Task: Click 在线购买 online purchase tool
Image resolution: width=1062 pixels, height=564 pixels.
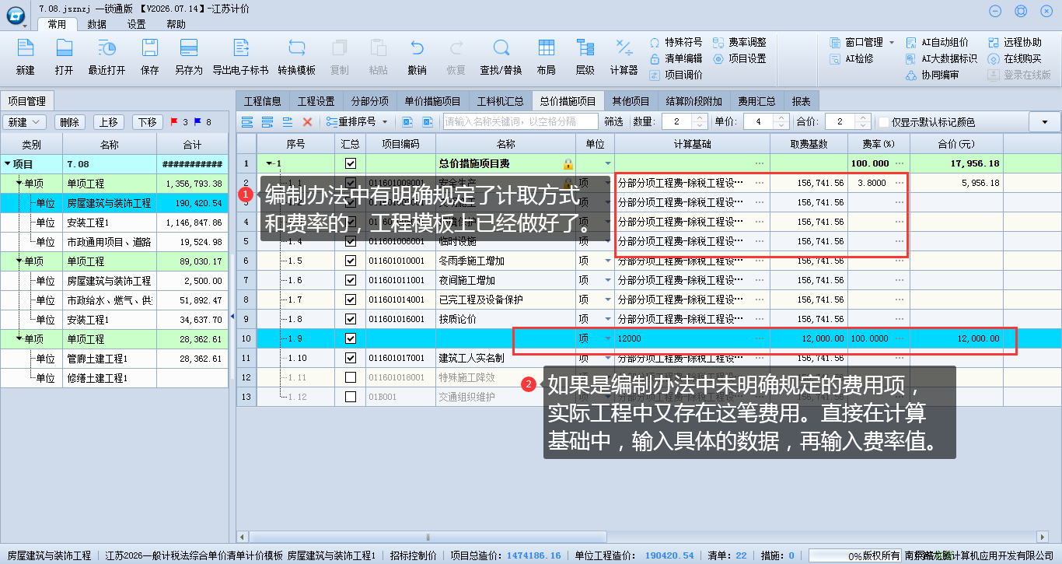Action: pyautogui.click(x=1015, y=58)
